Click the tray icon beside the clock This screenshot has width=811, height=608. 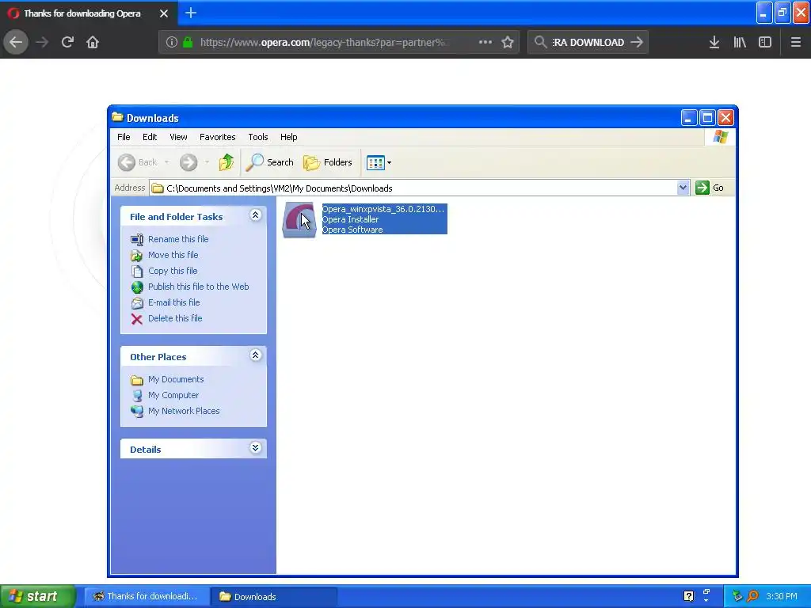(753, 596)
